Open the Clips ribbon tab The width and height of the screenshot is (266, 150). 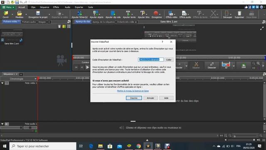tap(33, 7)
